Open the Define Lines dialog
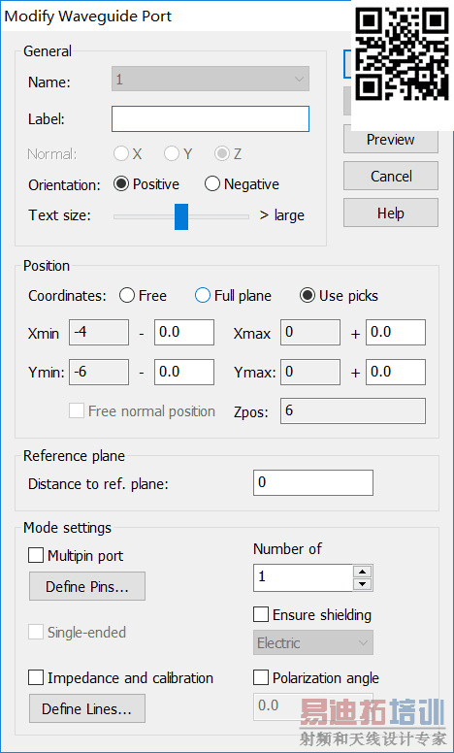 87,708
